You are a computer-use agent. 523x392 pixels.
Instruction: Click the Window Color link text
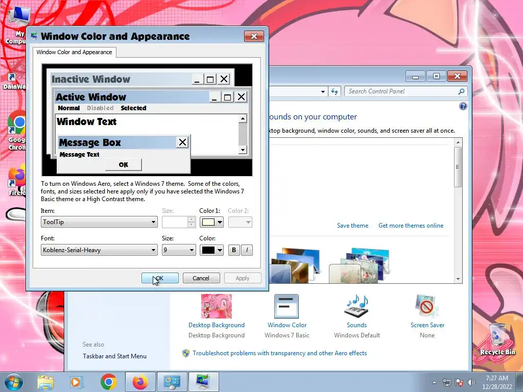point(287,325)
